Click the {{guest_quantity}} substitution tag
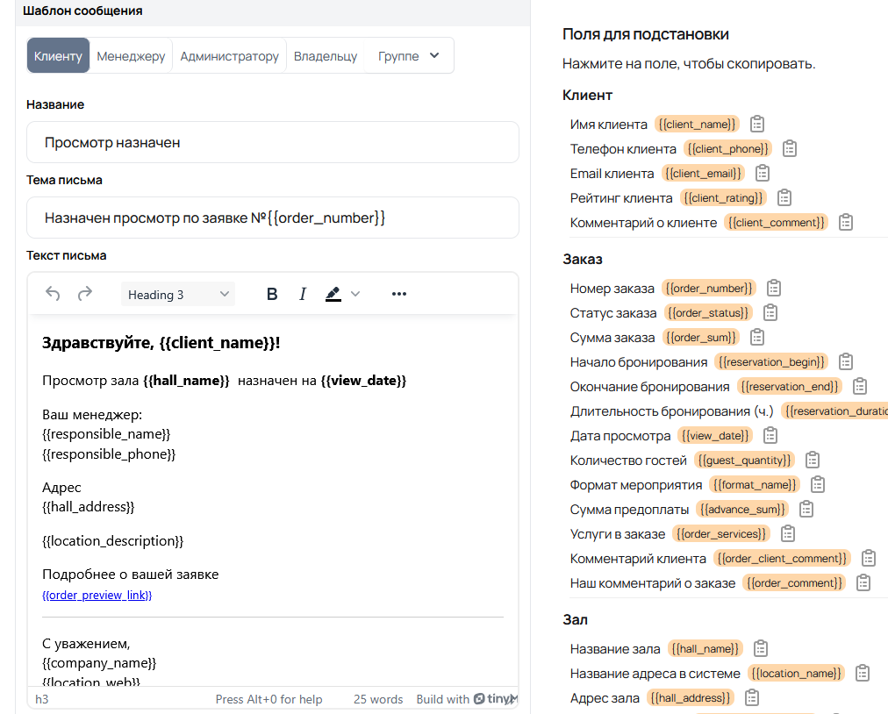Screen dimensions: 888x714 (744, 460)
